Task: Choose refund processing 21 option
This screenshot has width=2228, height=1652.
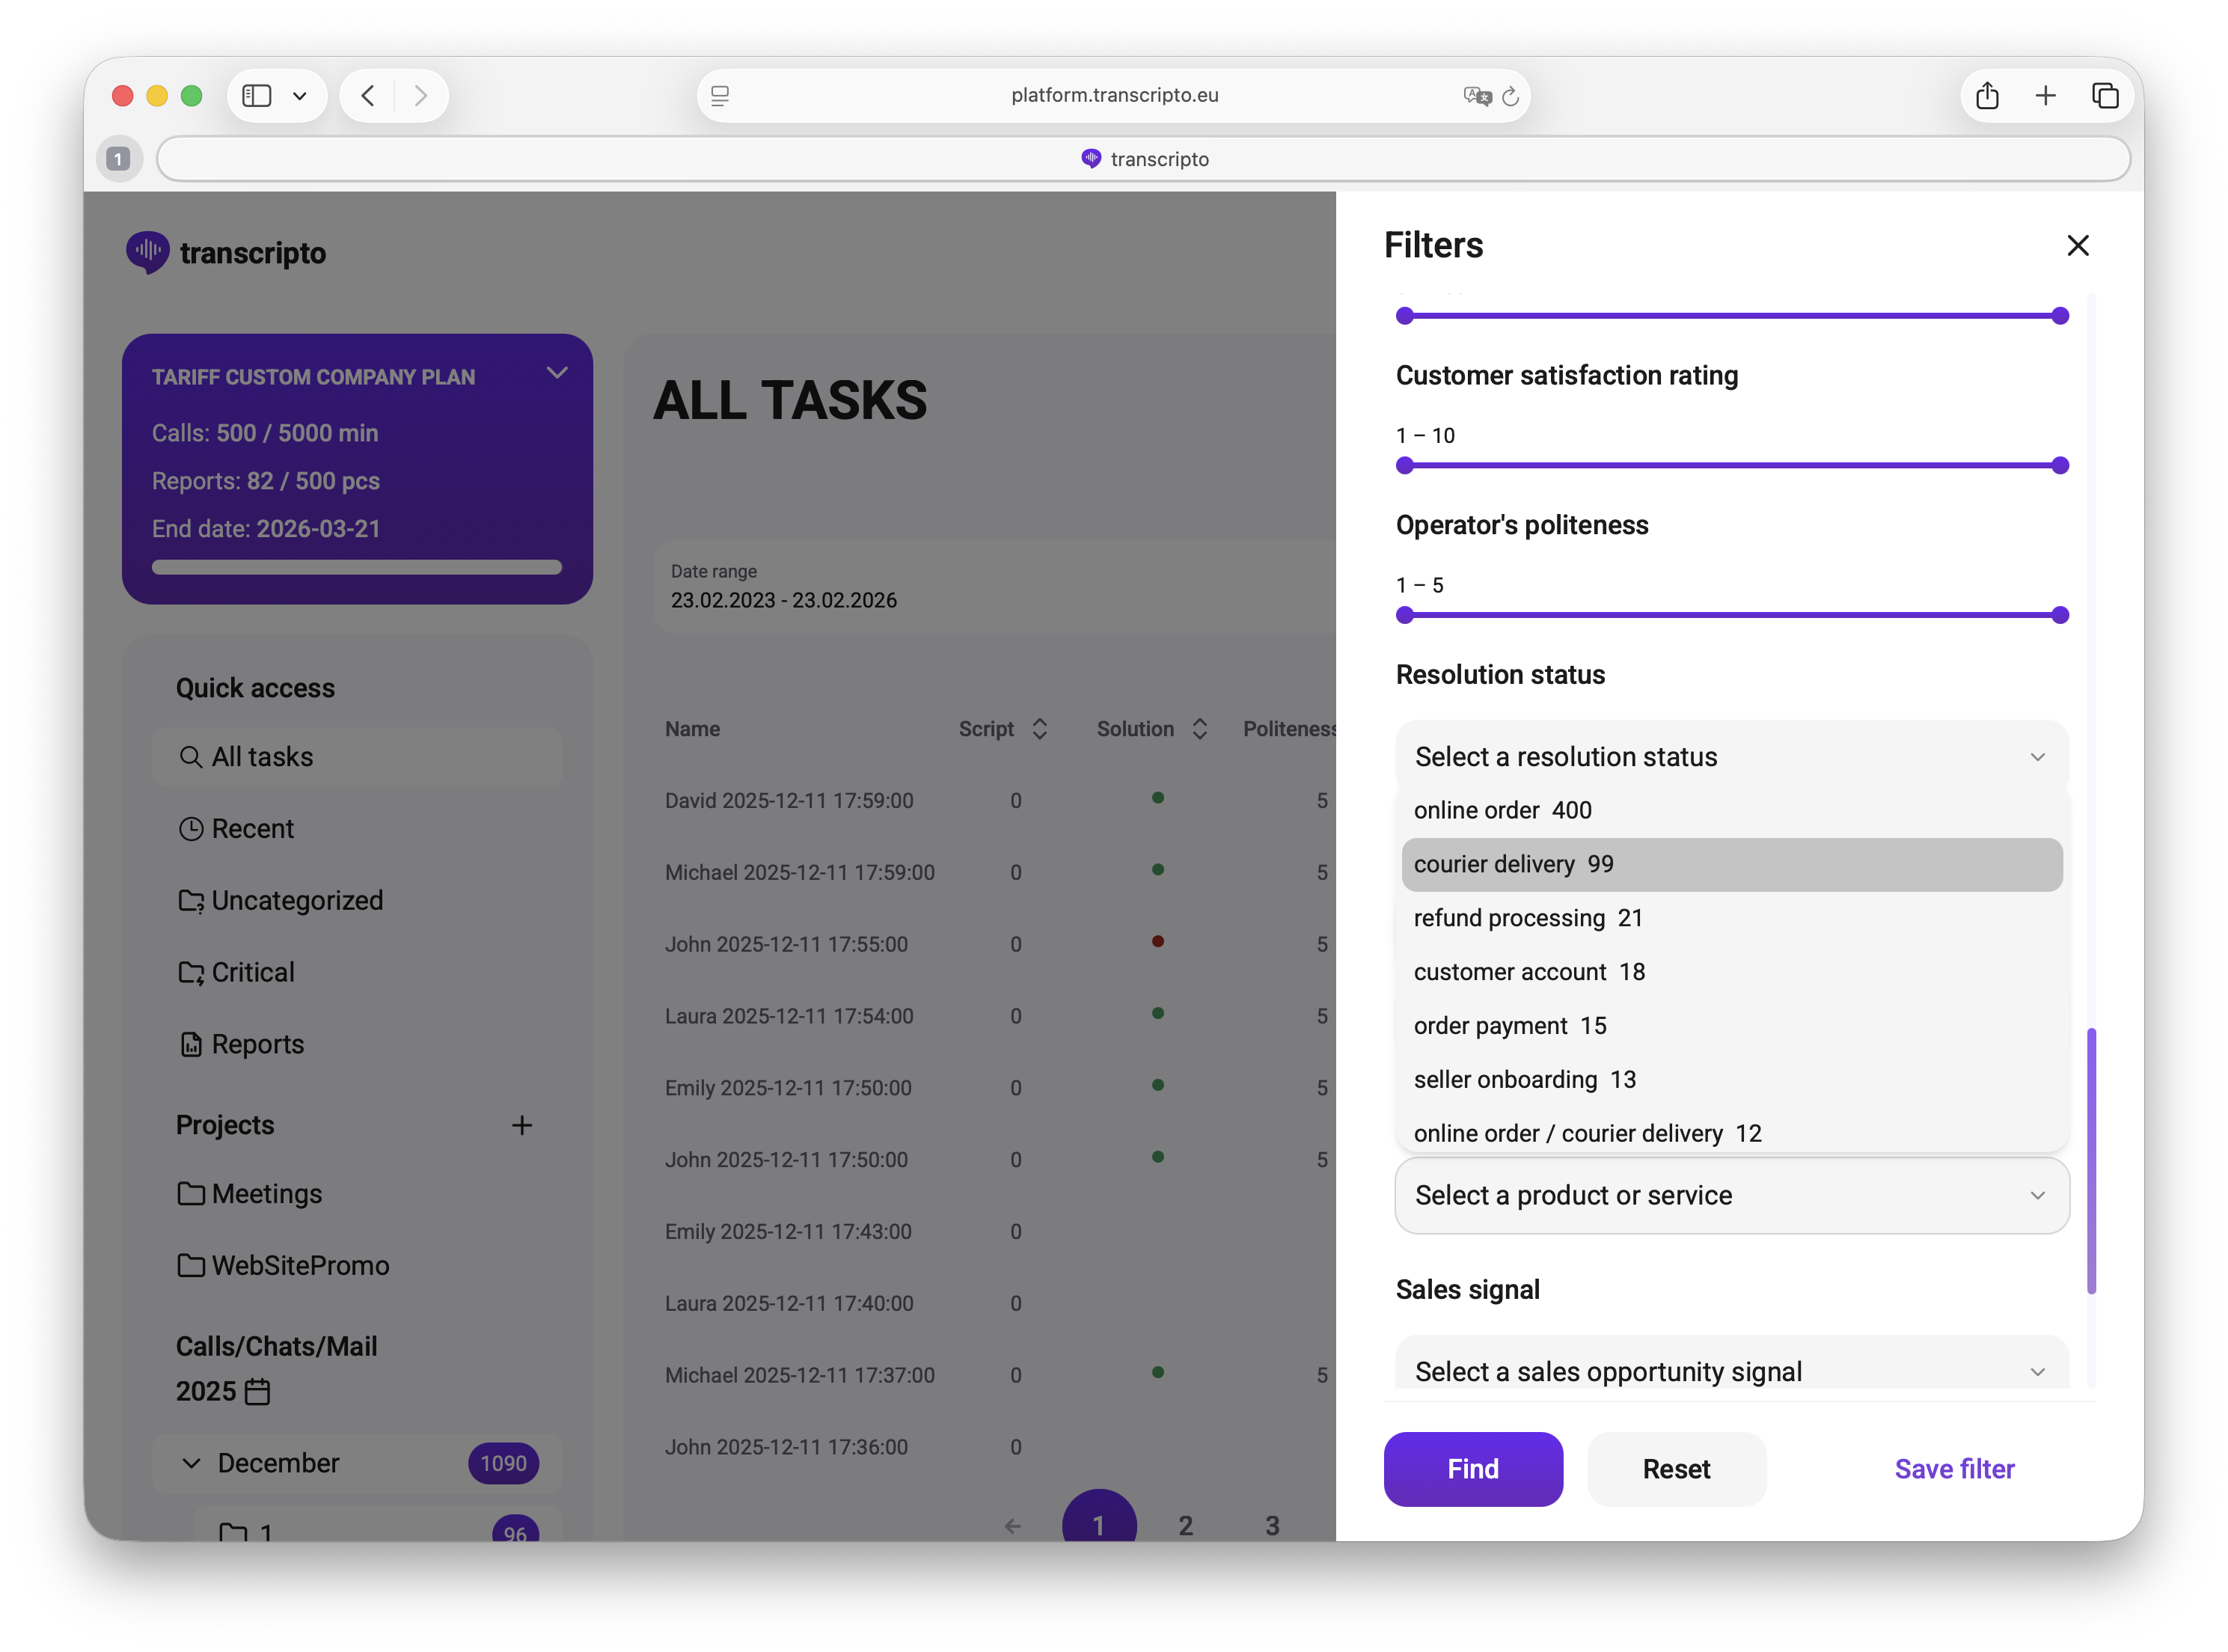Action: click(1527, 918)
